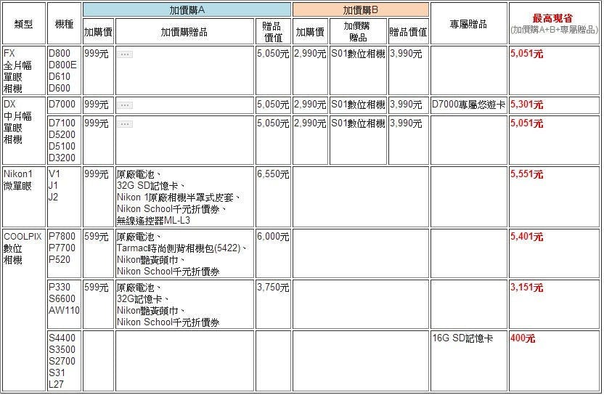Viewport: 604px width, 395px height.
Task: Click the COOLPIX 數位相機 category cell
Action: [x=24, y=310]
